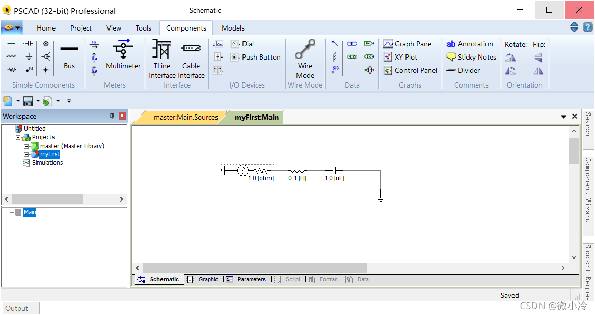
Task: Toggle ribbon collapse arrows
Action: 574,27
